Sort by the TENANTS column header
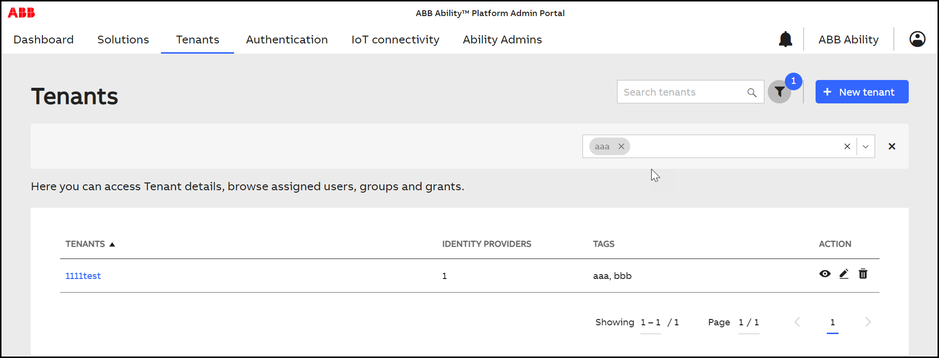 90,244
